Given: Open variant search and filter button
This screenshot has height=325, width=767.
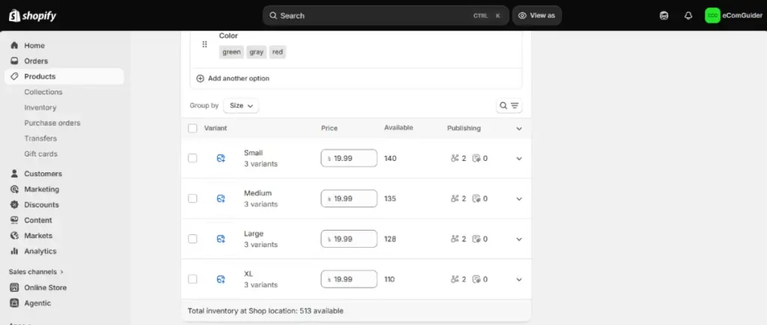Looking at the screenshot, I should (509, 106).
